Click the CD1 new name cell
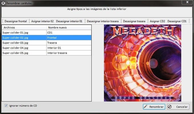This screenshot has width=194, height=114. tap(69, 32)
